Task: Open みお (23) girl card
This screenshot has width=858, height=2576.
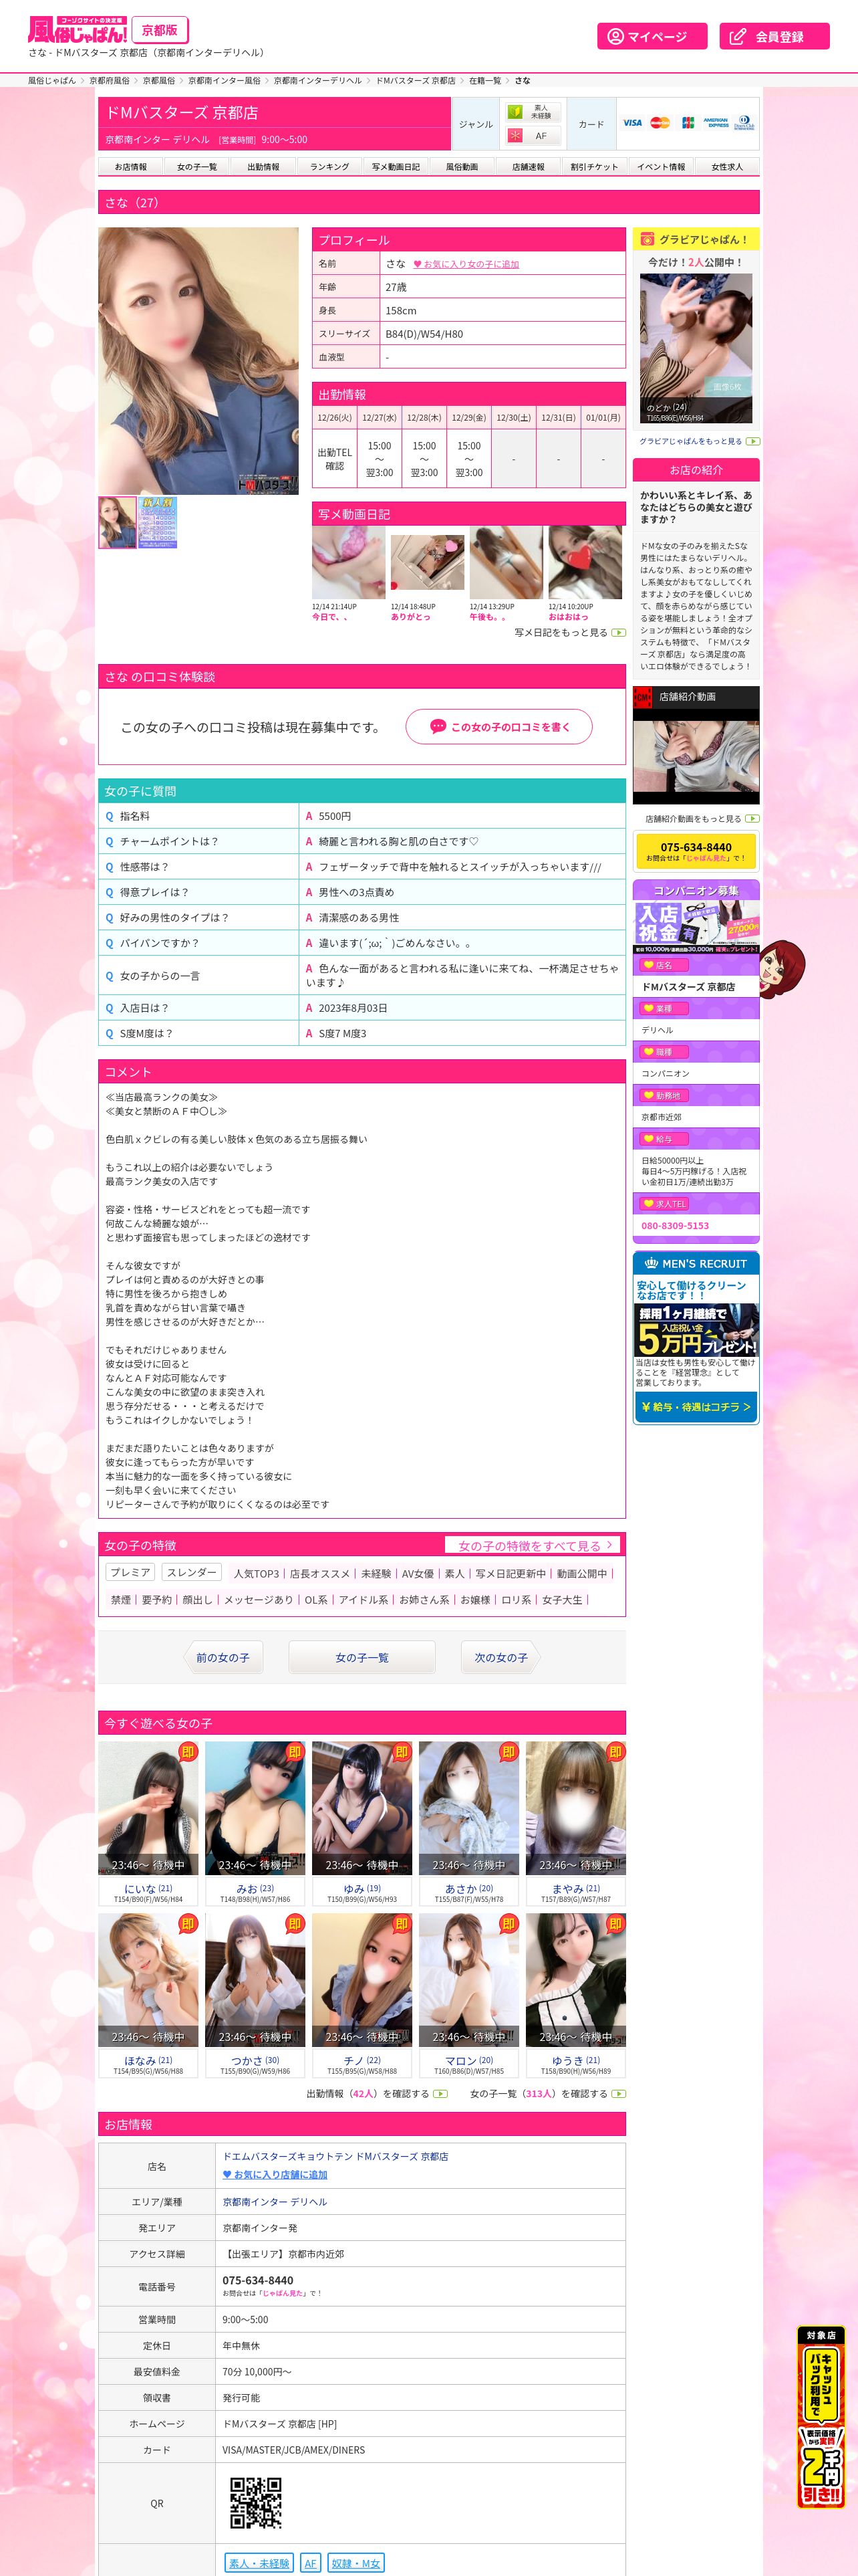Action: tap(255, 1823)
